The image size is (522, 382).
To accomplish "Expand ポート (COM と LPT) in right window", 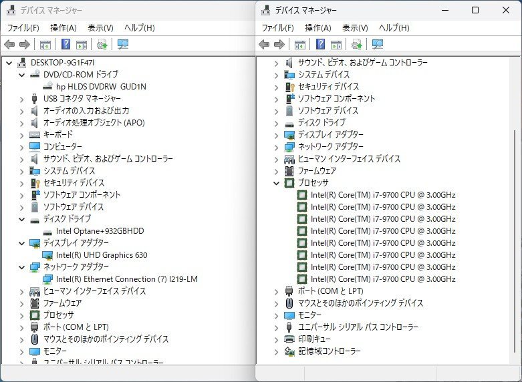I will [x=276, y=292].
